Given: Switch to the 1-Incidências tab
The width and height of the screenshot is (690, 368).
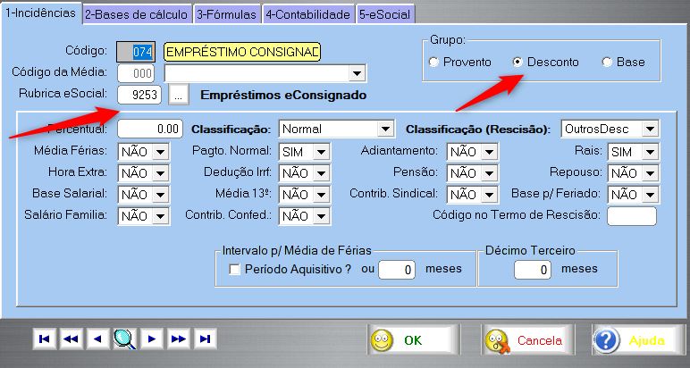Looking at the screenshot, I should (41, 13).
